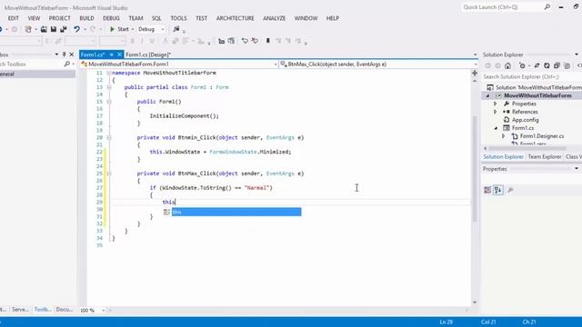
Task: Open the ANALYZE menu
Action: click(x=275, y=18)
